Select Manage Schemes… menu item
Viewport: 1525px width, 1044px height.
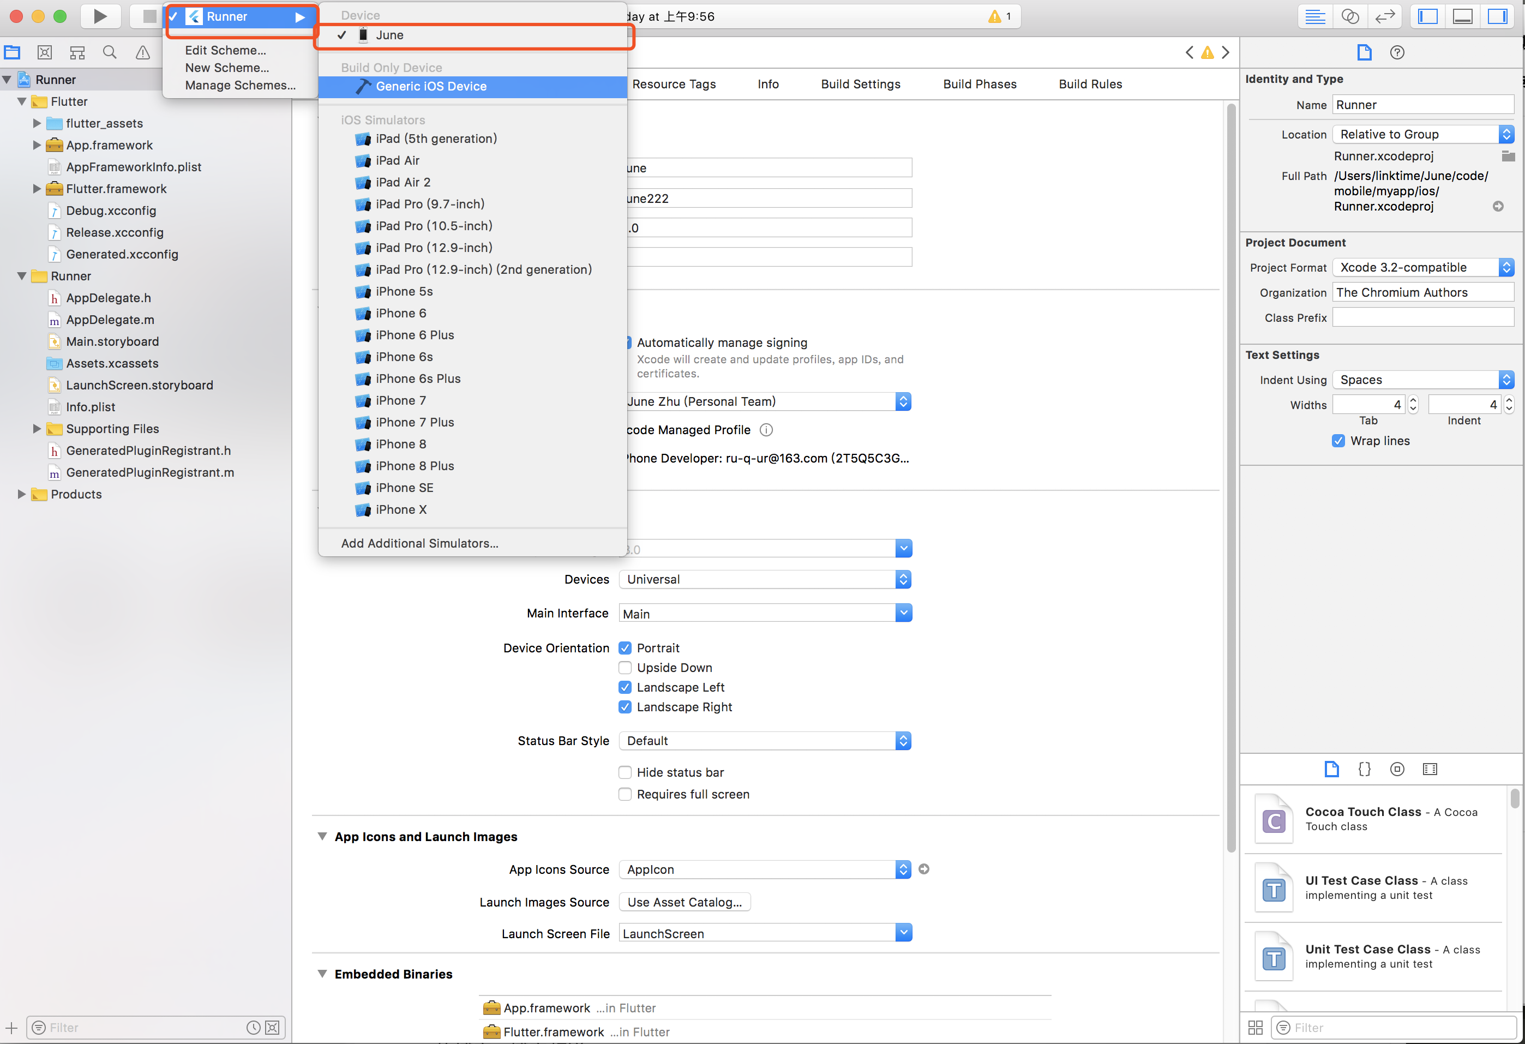click(240, 85)
